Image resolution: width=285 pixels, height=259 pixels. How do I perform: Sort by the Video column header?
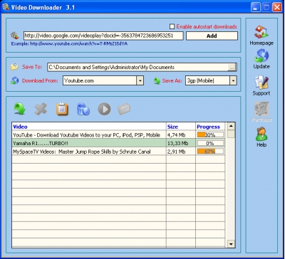pos(89,127)
